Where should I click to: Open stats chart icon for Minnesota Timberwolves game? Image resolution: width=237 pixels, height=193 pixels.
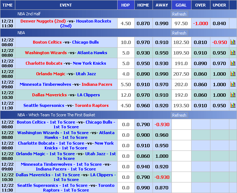(x=233, y=84)
